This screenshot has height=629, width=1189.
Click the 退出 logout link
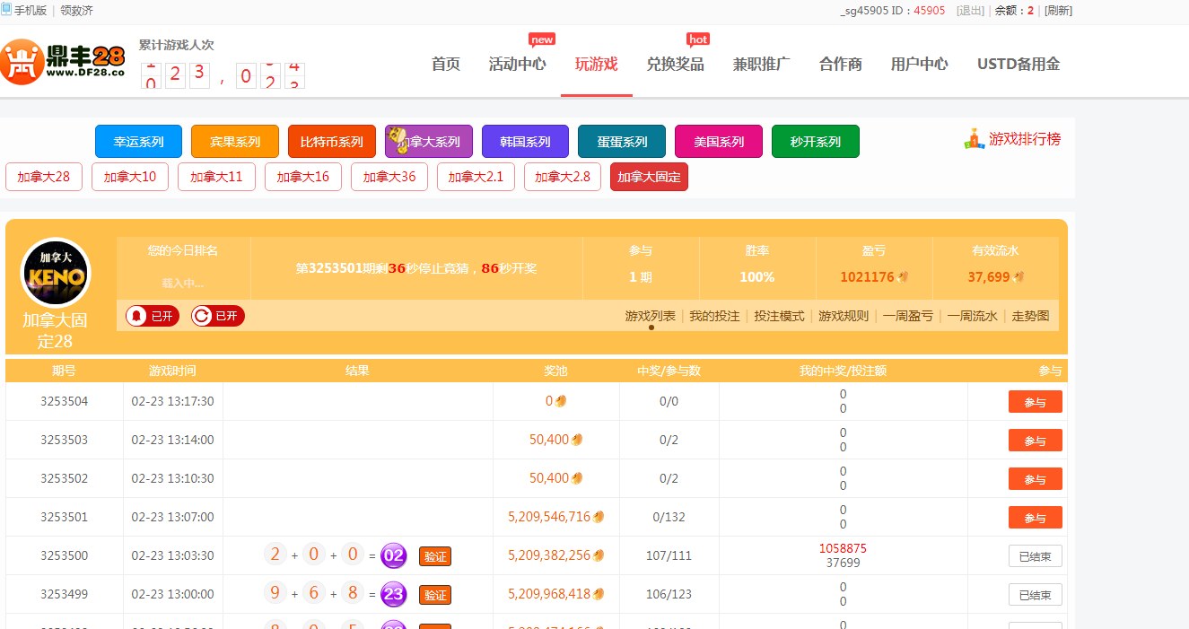(970, 11)
